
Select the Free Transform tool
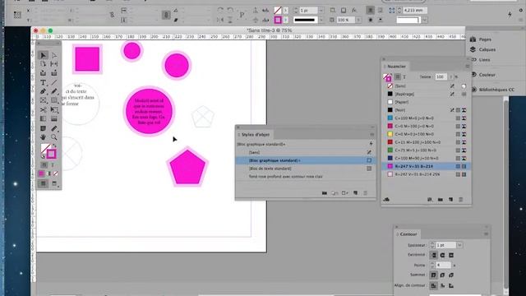coord(54,109)
